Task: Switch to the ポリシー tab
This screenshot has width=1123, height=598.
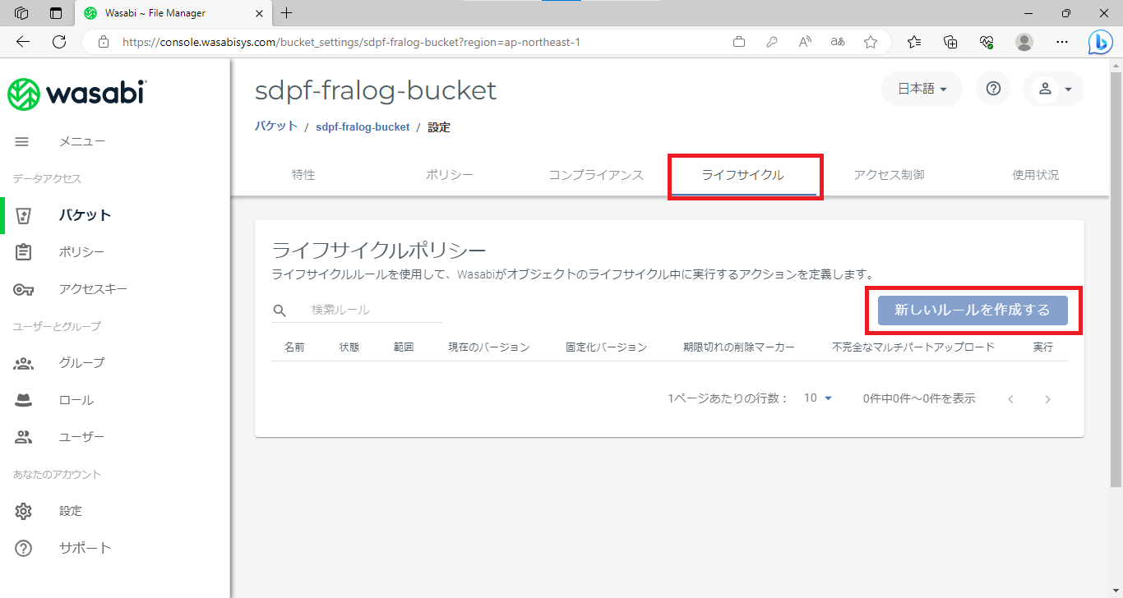Action: (x=450, y=175)
